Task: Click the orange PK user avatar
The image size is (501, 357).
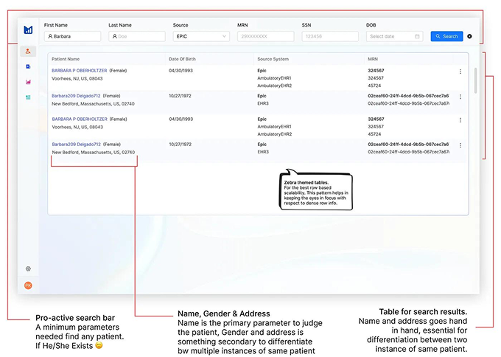Action: 28,285
